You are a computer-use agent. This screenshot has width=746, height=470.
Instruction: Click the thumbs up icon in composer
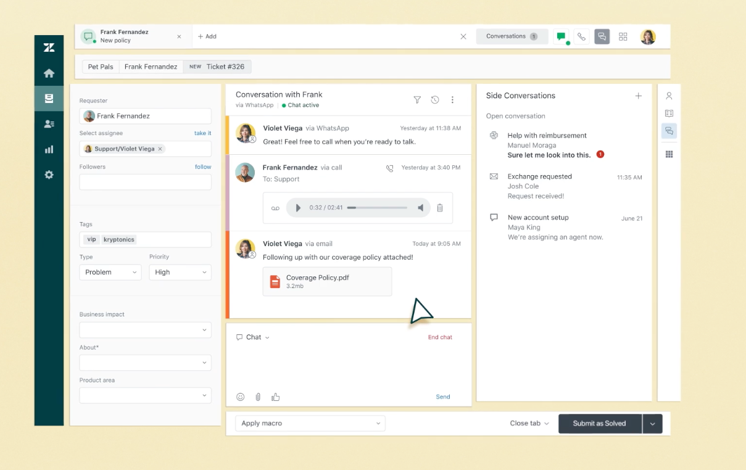pyautogui.click(x=276, y=397)
